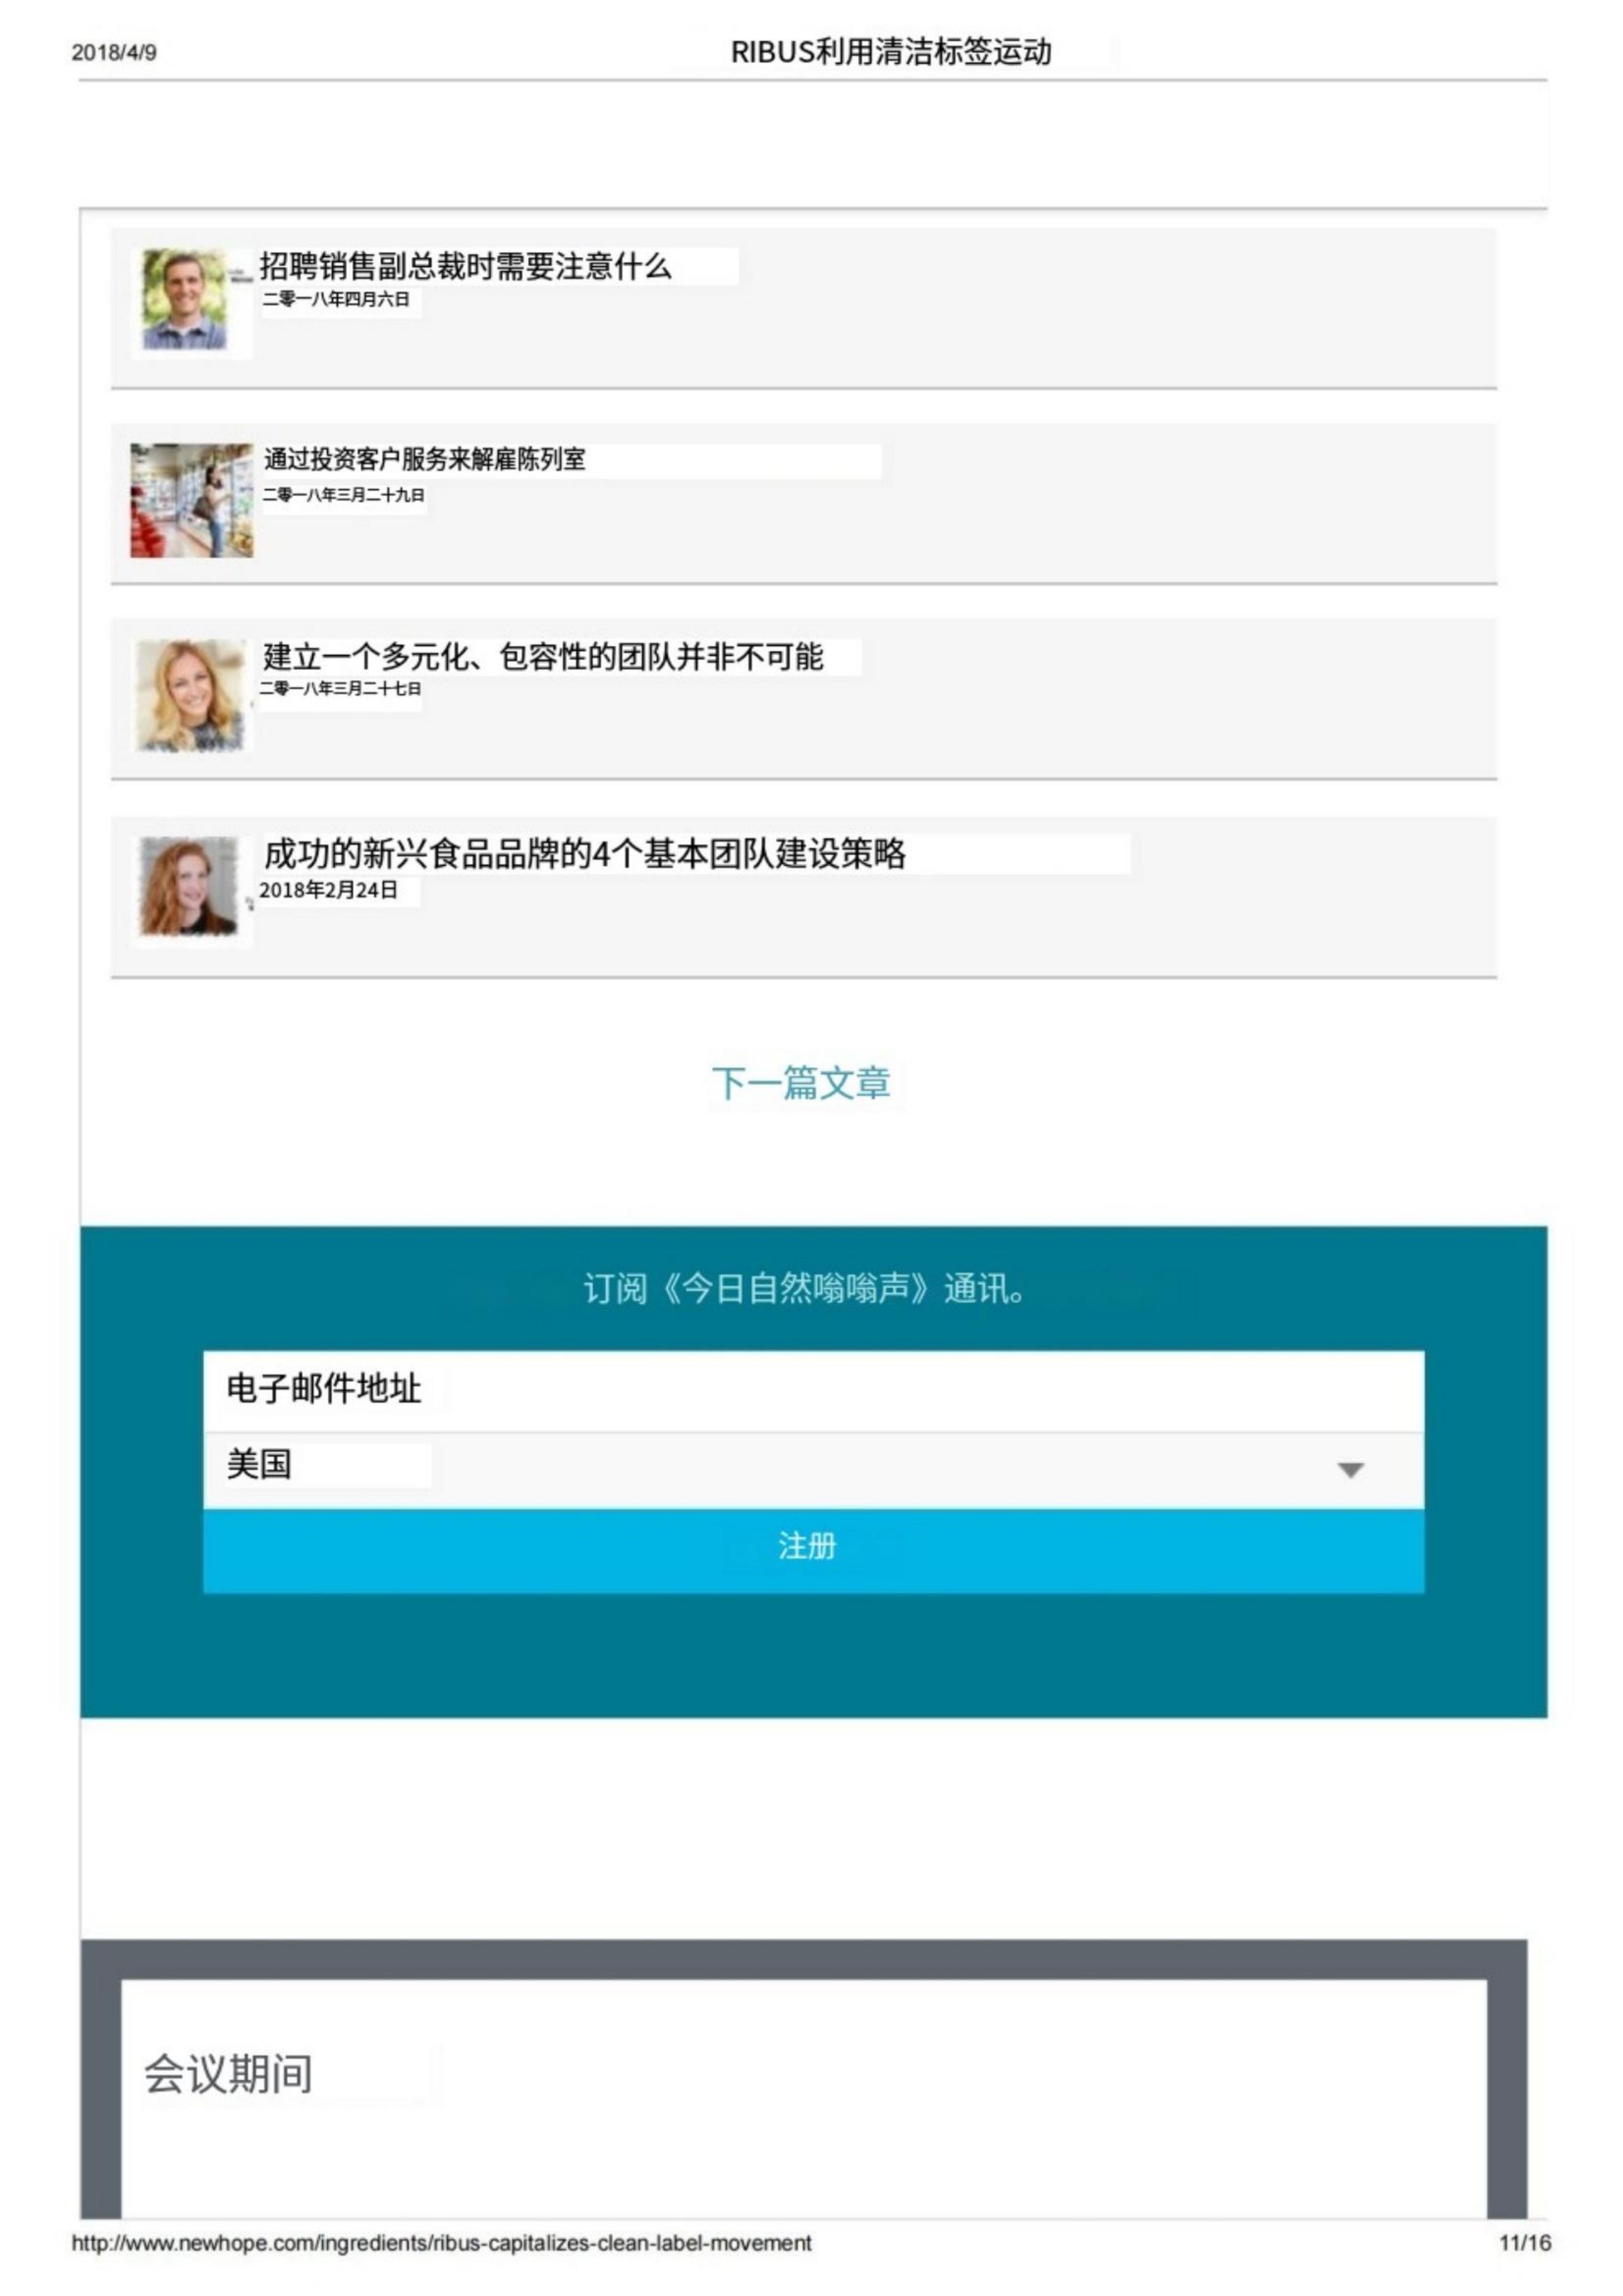Click date 二零一八年三月二十七日
The width and height of the screenshot is (1623, 2296).
[x=340, y=688]
